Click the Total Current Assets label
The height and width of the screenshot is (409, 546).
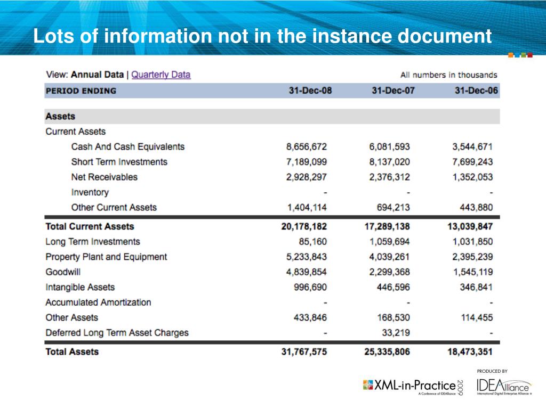(90, 226)
